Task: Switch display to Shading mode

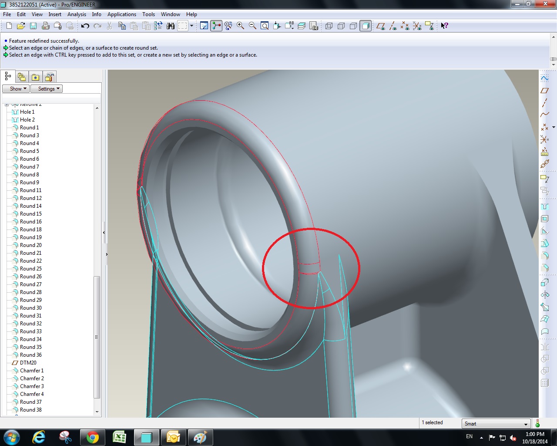Action: click(x=366, y=26)
